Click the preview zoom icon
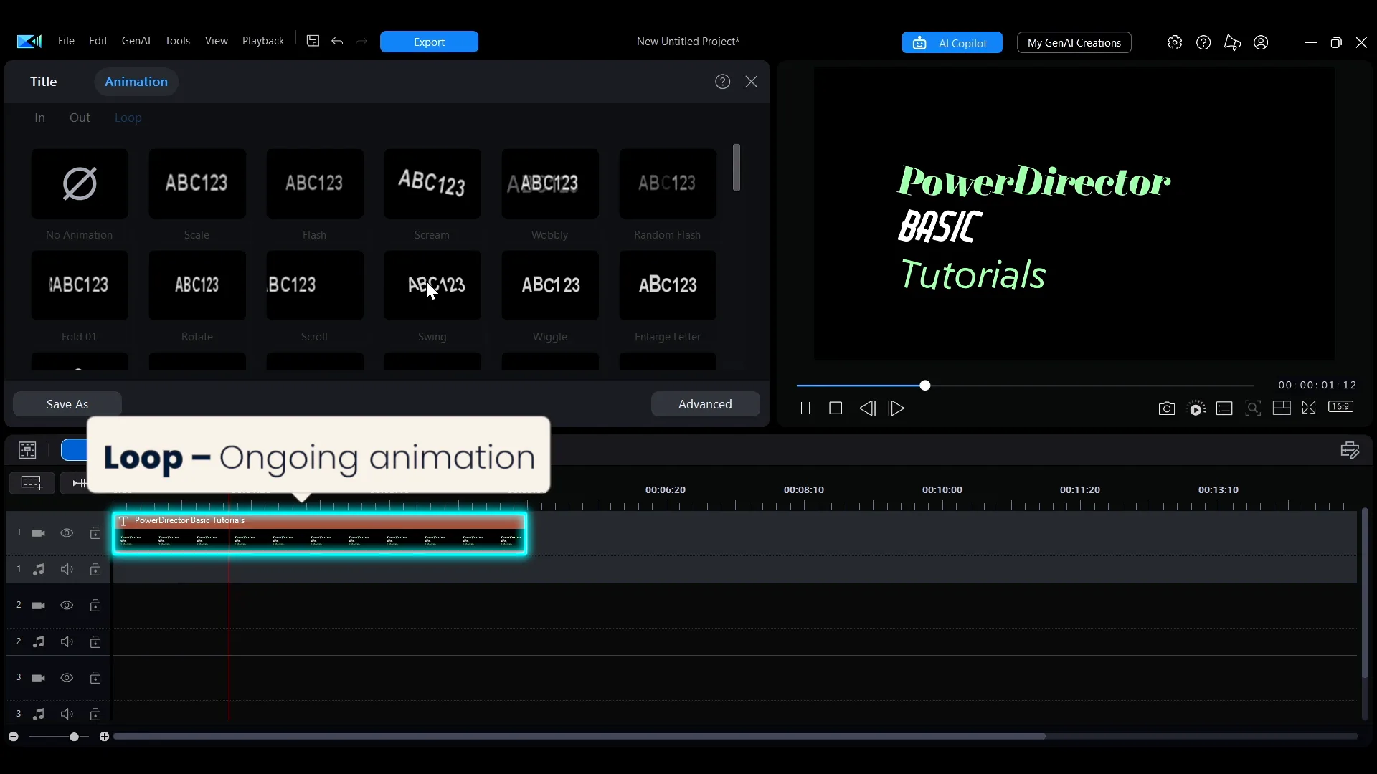1377x774 pixels. point(1253,408)
